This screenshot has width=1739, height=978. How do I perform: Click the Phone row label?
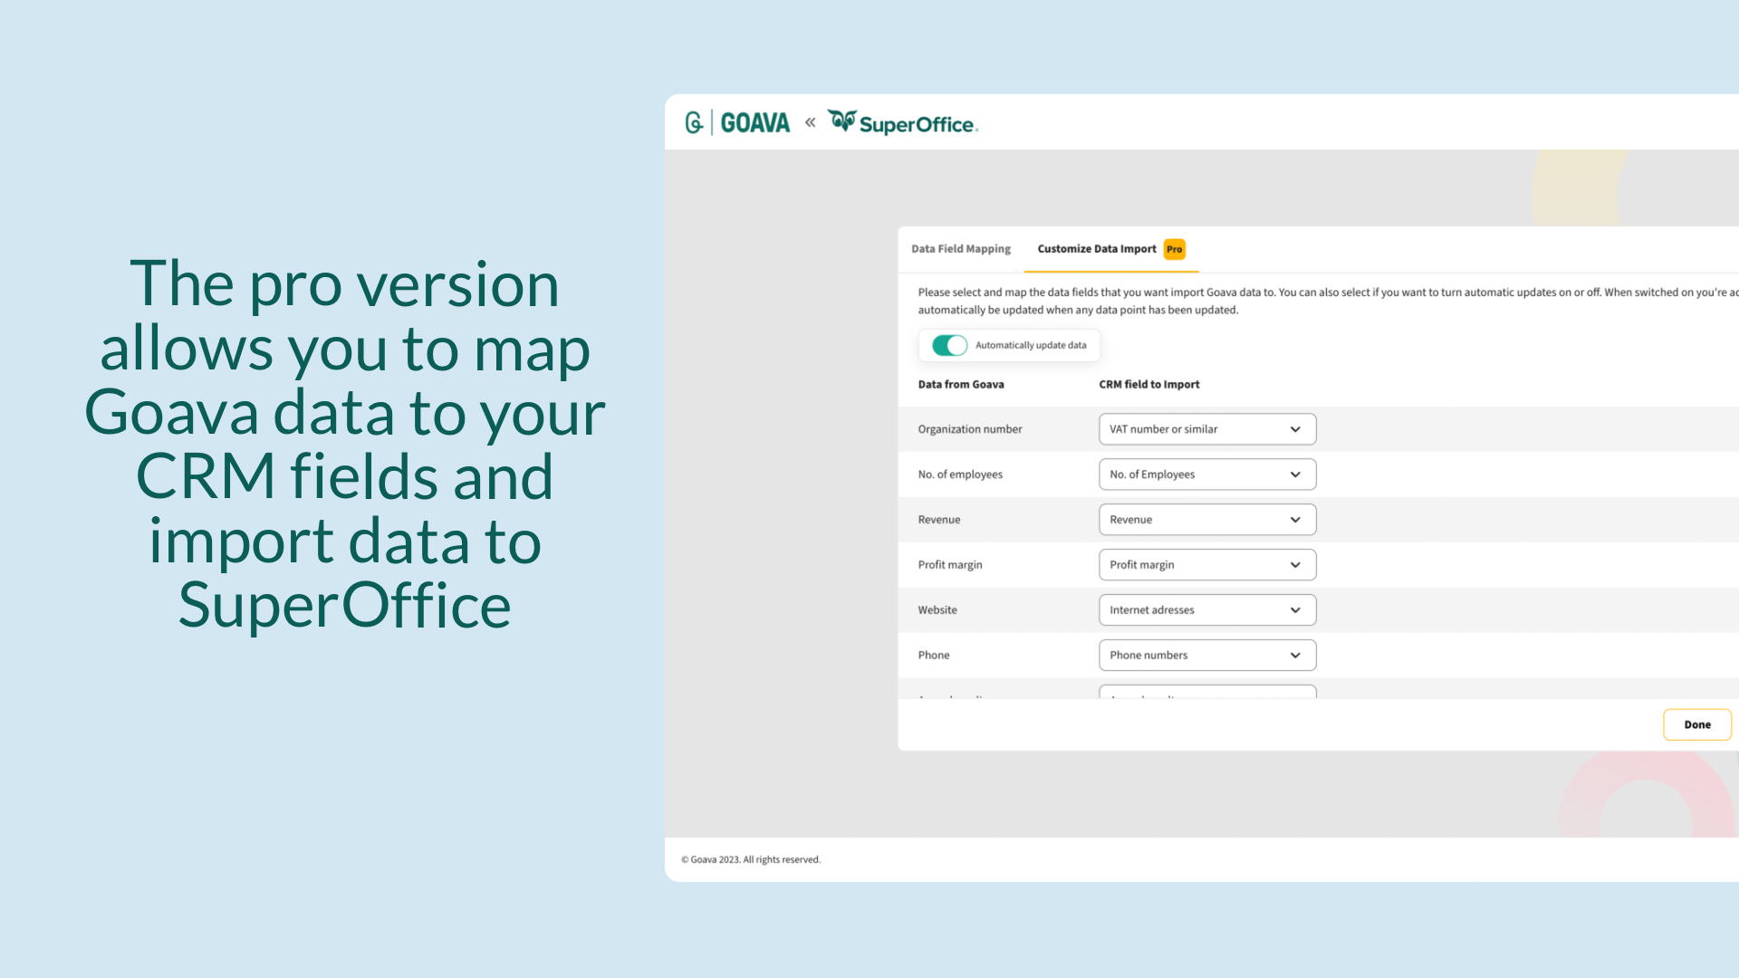pos(934,656)
